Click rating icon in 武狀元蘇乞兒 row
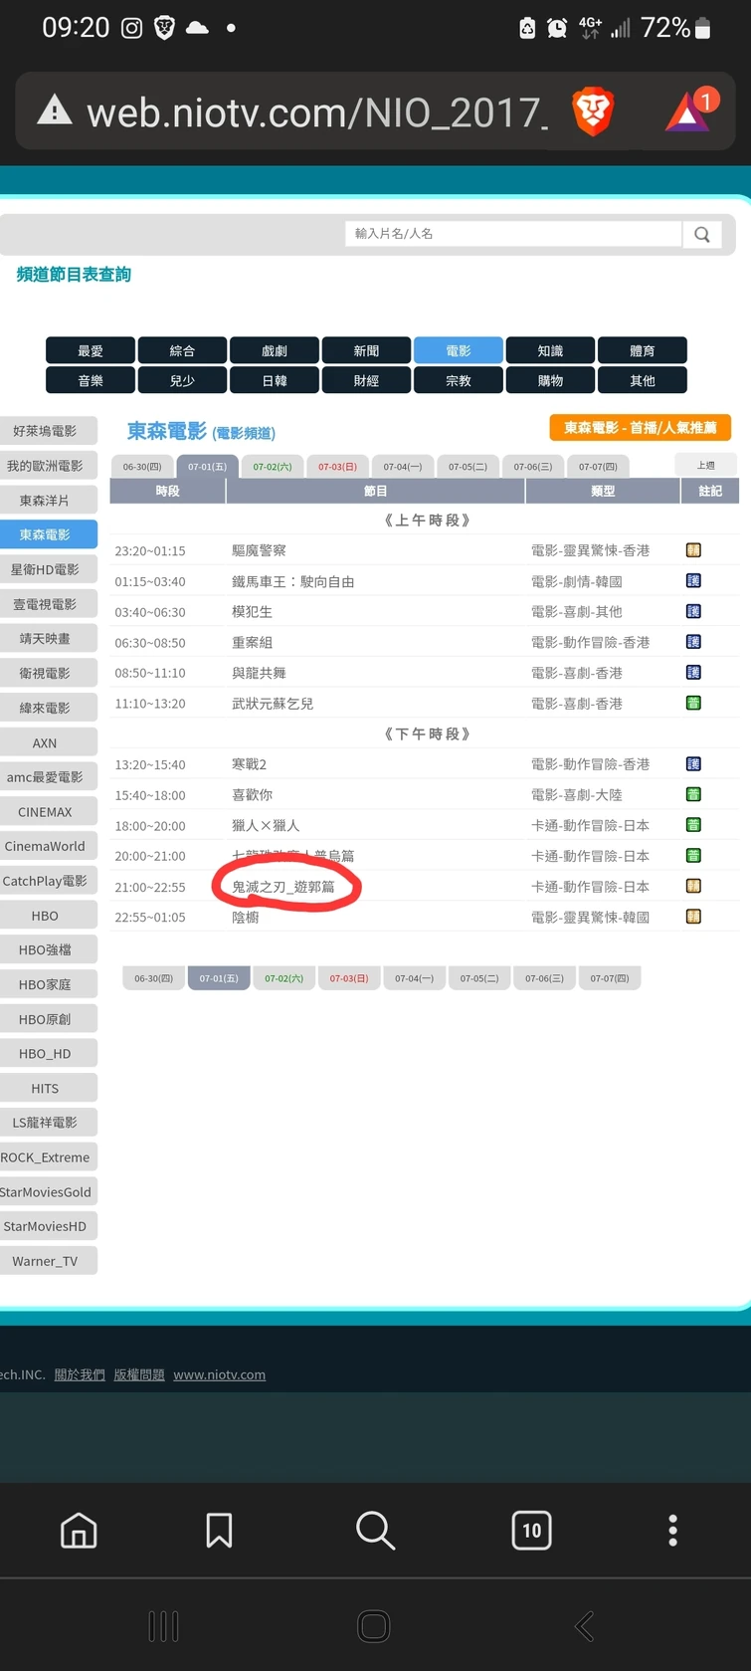The width and height of the screenshot is (751, 1671). coord(693,703)
